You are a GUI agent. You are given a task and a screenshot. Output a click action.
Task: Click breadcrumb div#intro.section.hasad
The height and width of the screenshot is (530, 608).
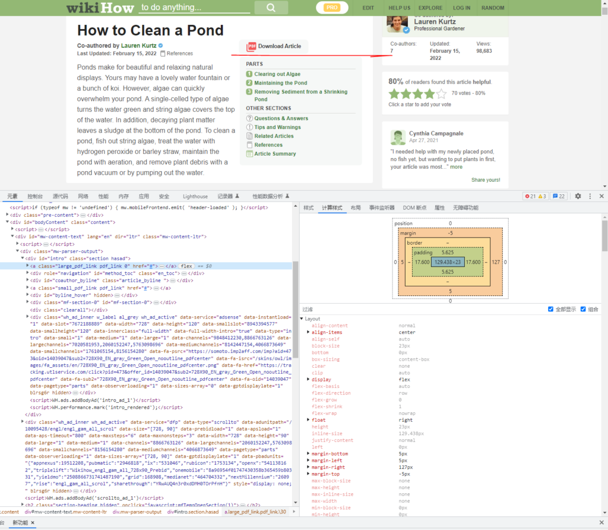pos(193,512)
